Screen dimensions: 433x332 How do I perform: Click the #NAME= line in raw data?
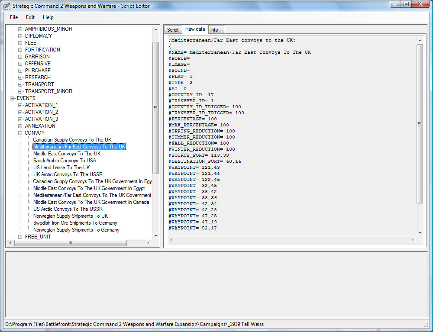[x=240, y=52]
